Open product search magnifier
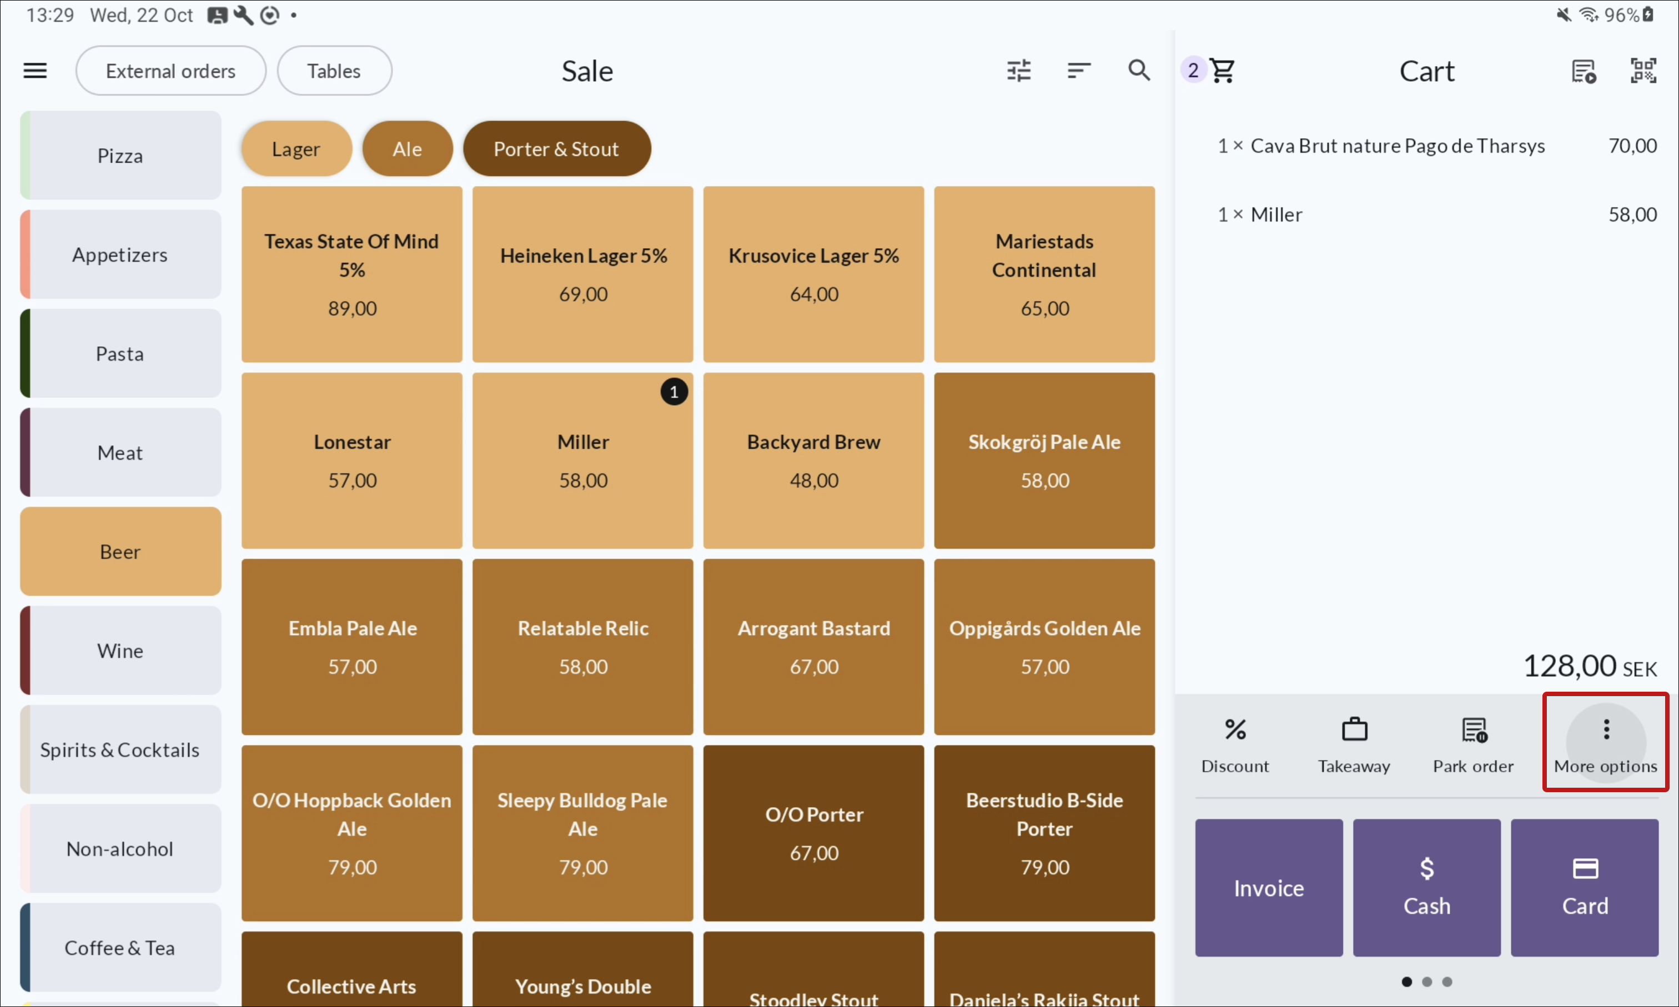 click(1139, 71)
